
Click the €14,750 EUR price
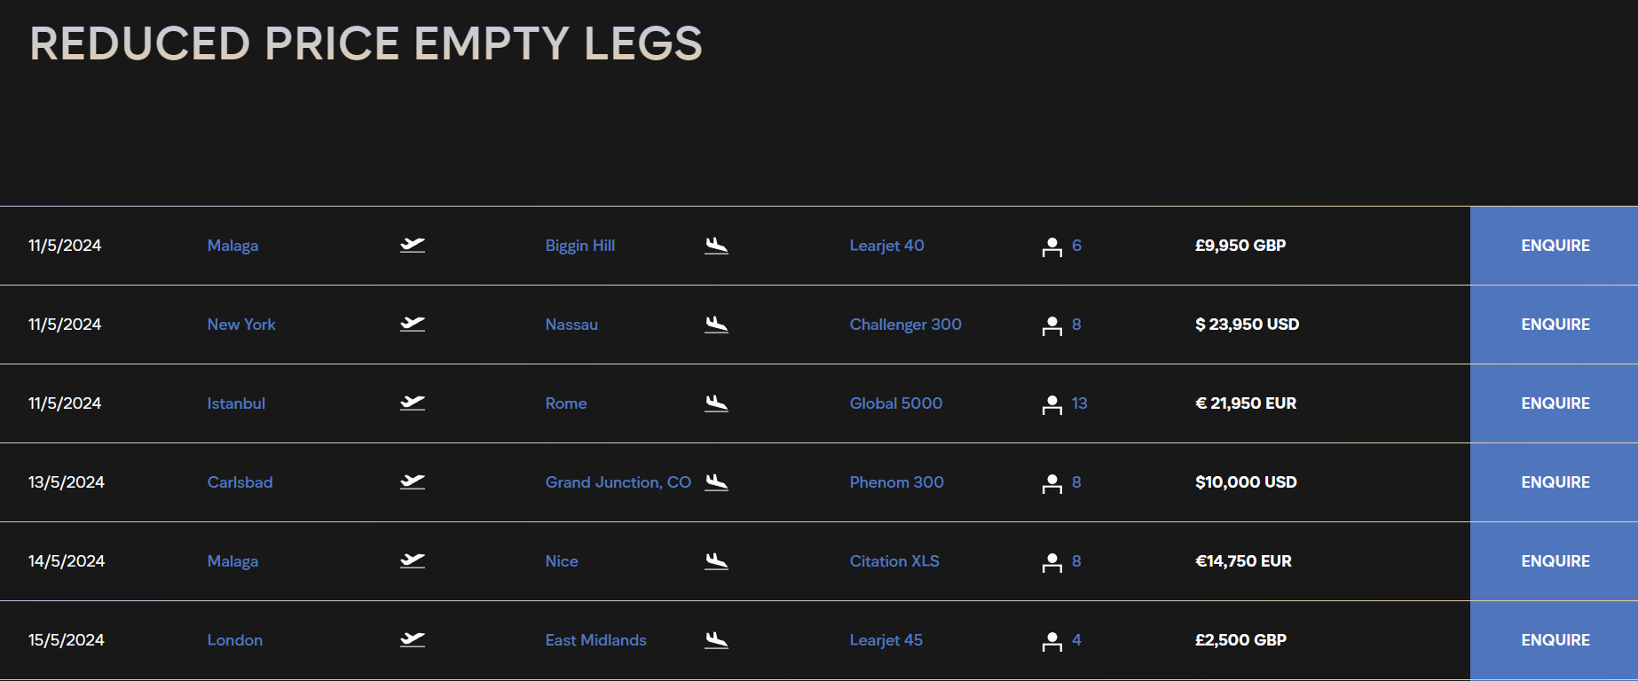[x=1243, y=561]
